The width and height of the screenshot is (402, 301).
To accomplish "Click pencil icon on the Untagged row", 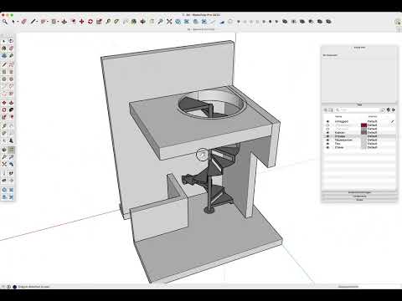I will pos(393,121).
